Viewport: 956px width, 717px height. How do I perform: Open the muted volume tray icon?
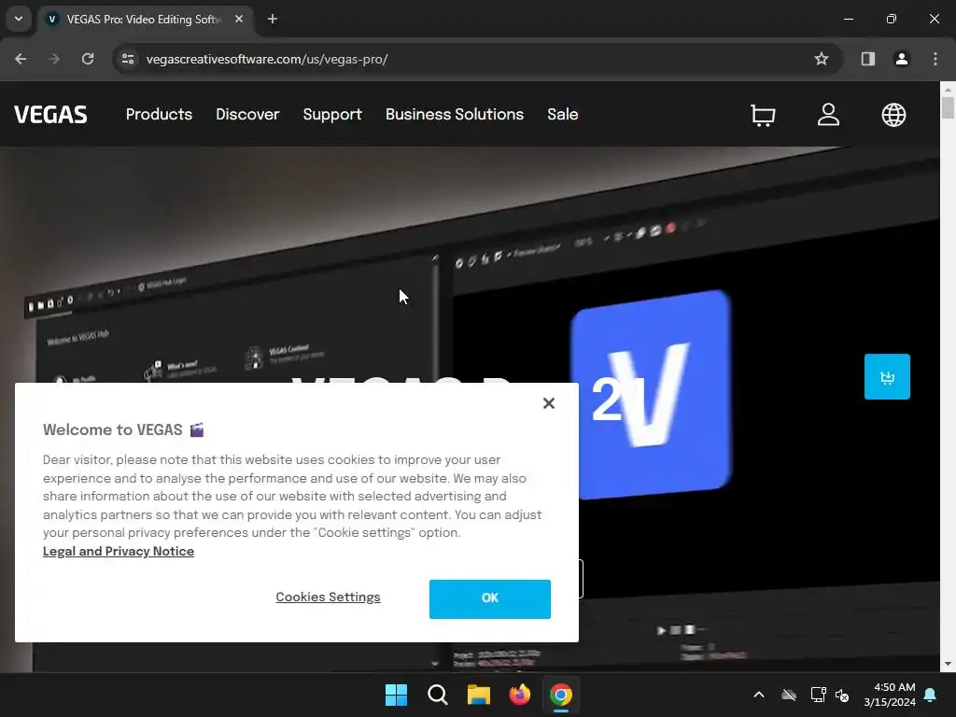click(842, 695)
